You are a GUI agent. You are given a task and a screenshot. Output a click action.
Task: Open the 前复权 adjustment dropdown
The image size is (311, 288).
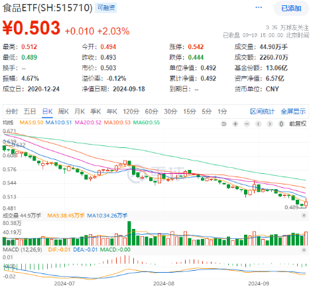298,123
